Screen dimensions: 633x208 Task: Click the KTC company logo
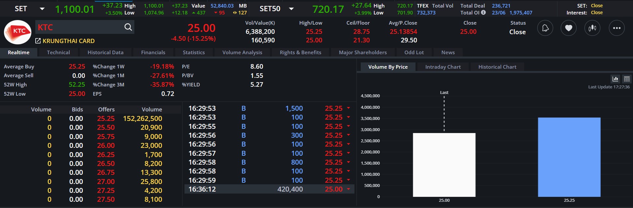tap(17, 32)
